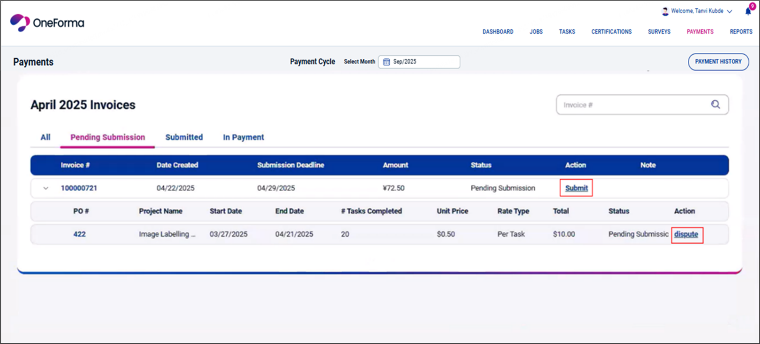The height and width of the screenshot is (344, 760).
Task: Submit invoice 100000721
Action: click(x=576, y=188)
